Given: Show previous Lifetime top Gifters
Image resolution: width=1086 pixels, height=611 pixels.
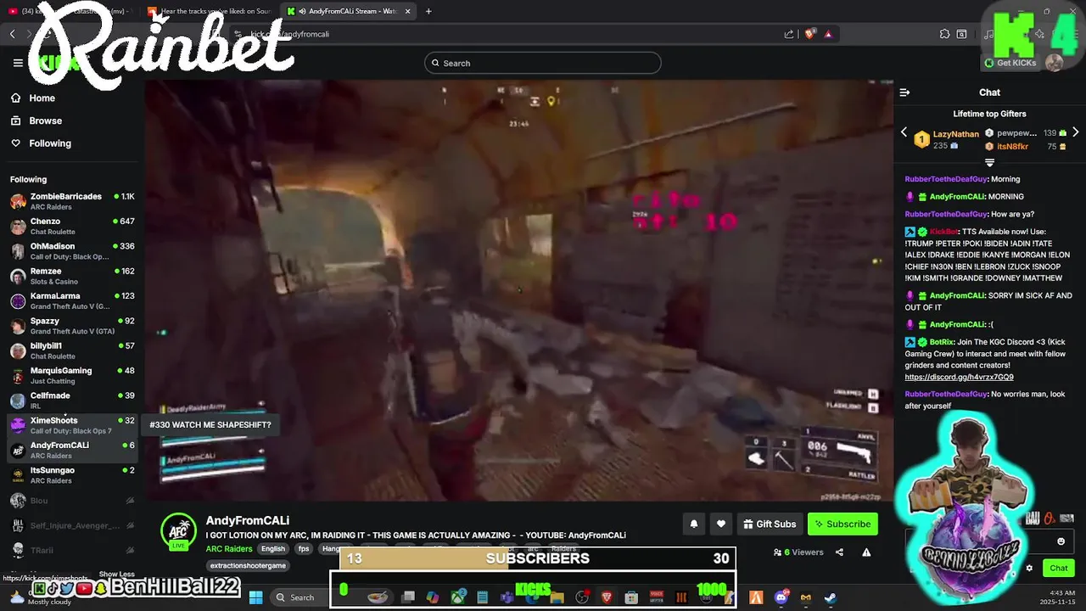Looking at the screenshot, I should coord(904,132).
